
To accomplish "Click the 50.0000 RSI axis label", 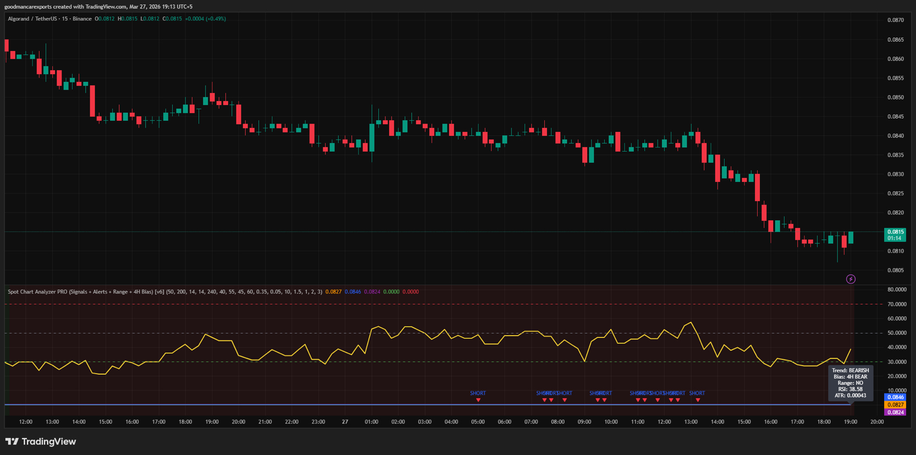I will pyautogui.click(x=897, y=333).
